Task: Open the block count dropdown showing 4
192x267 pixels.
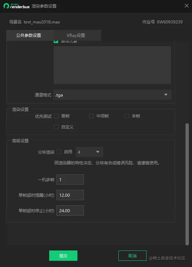Action: [89, 152]
